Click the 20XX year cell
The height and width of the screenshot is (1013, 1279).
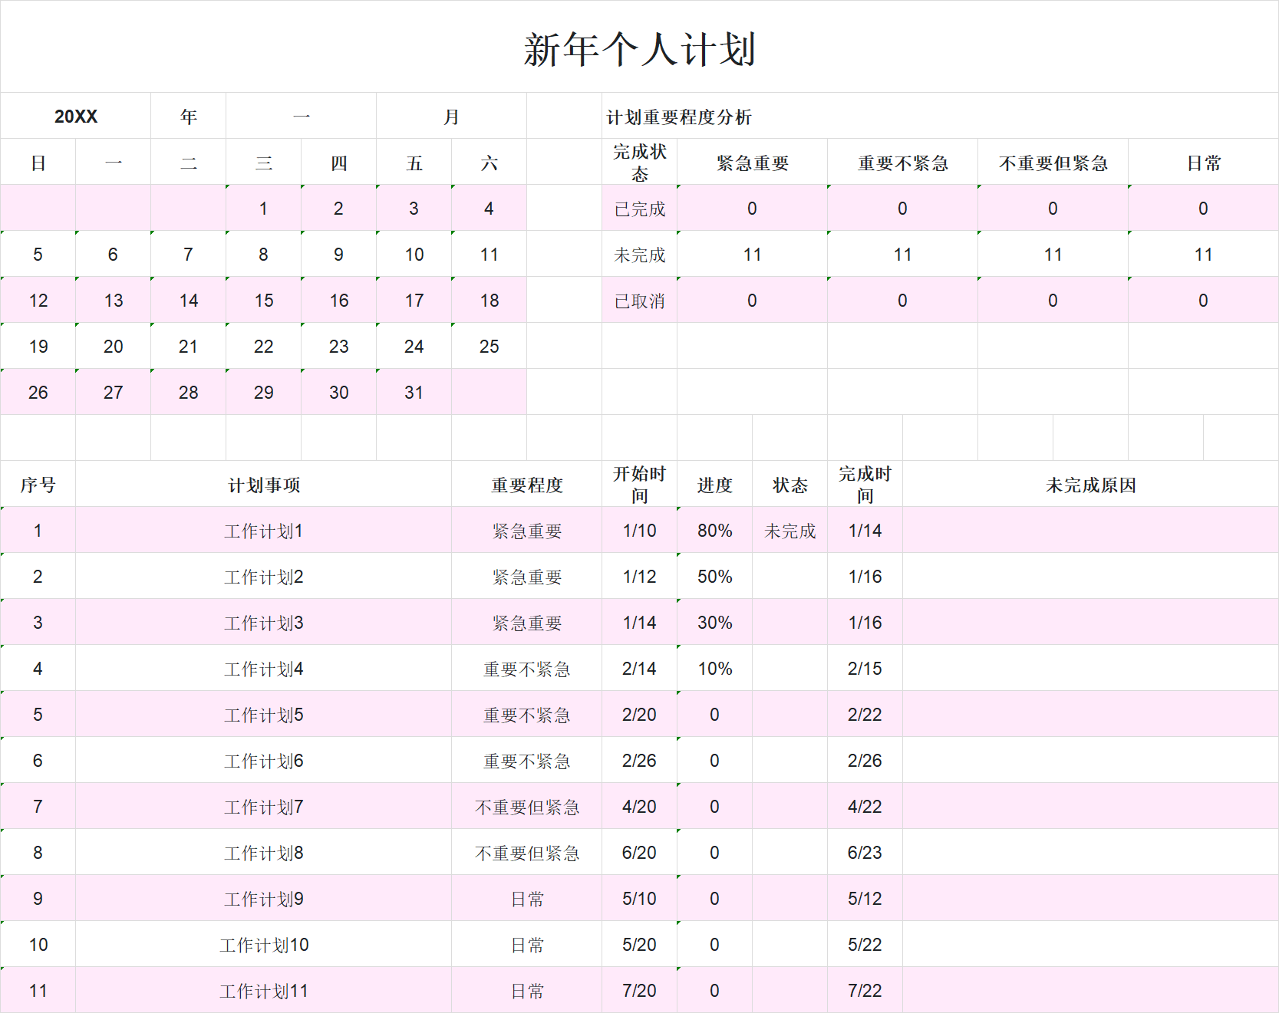click(74, 116)
